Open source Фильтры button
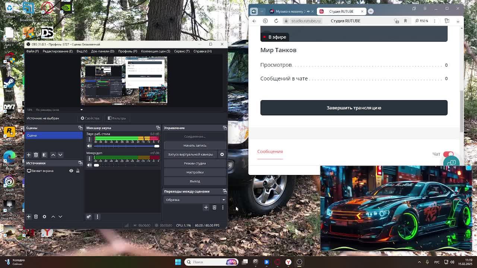The width and height of the screenshot is (477, 268). [117, 118]
